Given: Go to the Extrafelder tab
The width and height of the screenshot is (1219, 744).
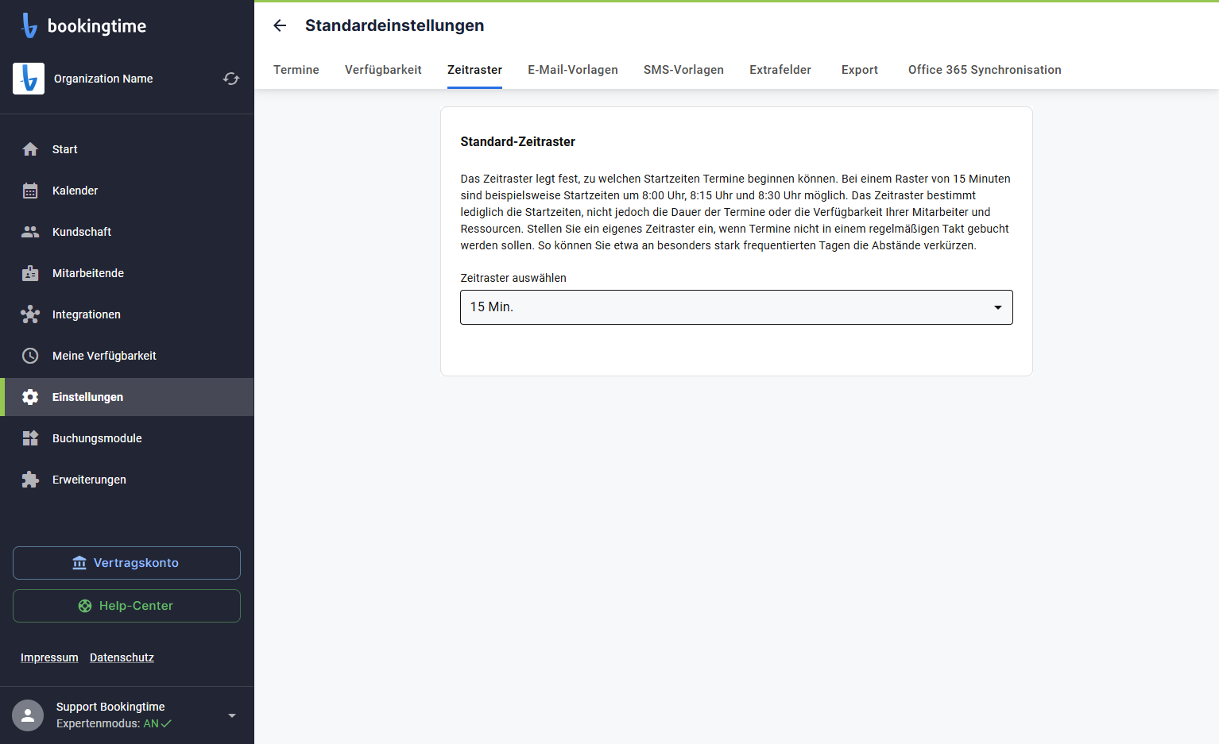Looking at the screenshot, I should tap(780, 70).
